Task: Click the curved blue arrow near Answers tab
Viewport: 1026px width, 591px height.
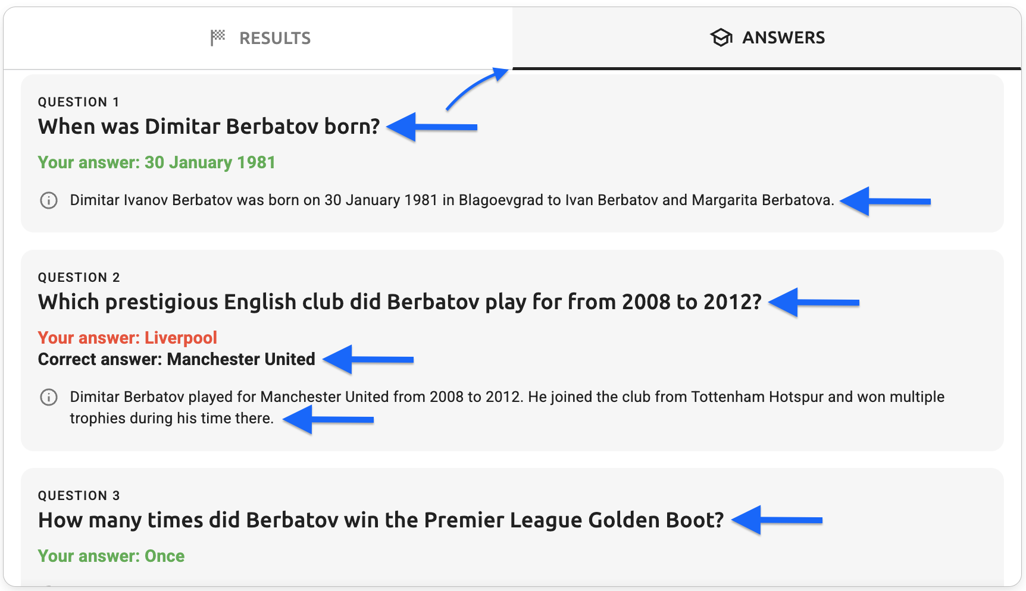Action: pos(476,89)
